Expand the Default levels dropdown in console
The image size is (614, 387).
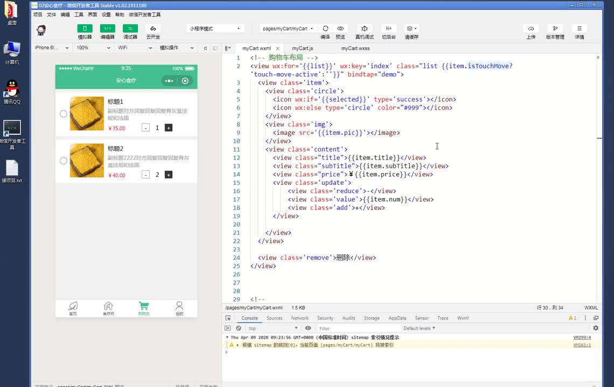tap(419, 328)
